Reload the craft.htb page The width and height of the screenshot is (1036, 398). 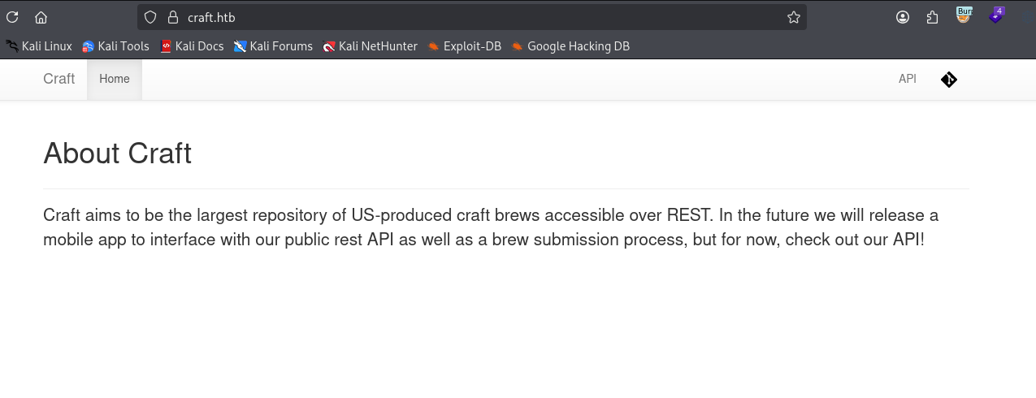12,17
